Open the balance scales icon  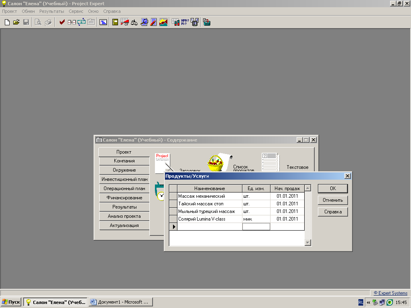[134, 22]
